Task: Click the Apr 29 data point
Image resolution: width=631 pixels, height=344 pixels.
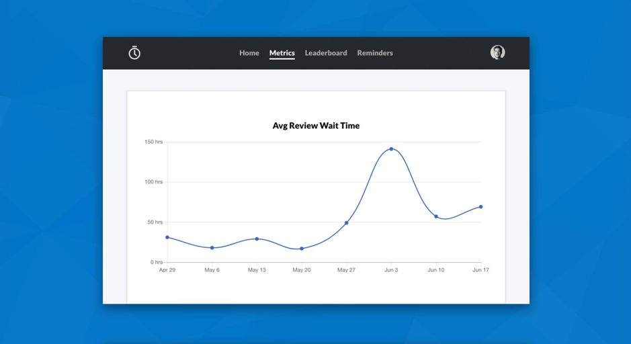Action: click(x=167, y=237)
